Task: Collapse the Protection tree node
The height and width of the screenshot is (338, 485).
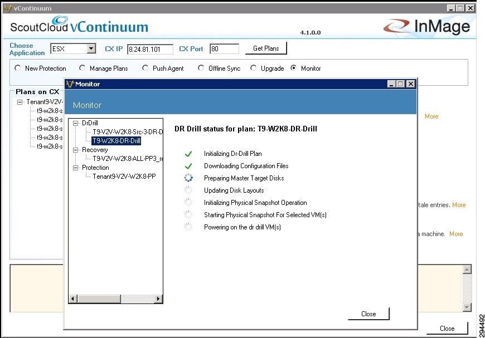Action: point(75,168)
